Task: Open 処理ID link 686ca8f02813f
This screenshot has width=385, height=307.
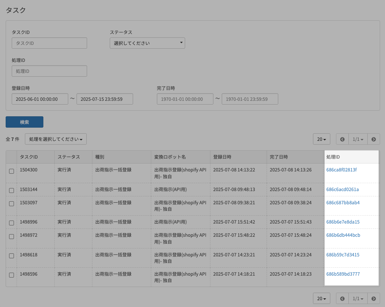Action: [341, 170]
